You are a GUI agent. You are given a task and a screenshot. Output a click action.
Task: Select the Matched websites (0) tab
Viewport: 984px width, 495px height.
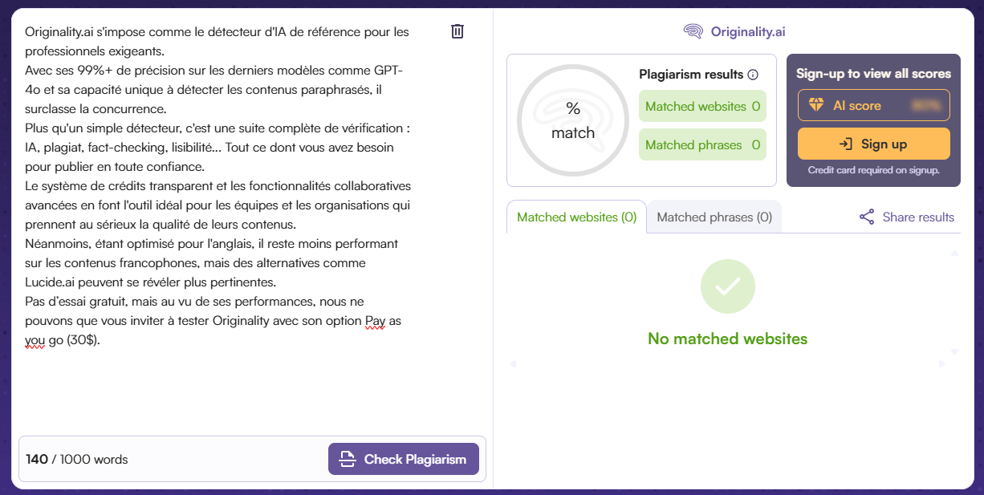[x=575, y=217]
